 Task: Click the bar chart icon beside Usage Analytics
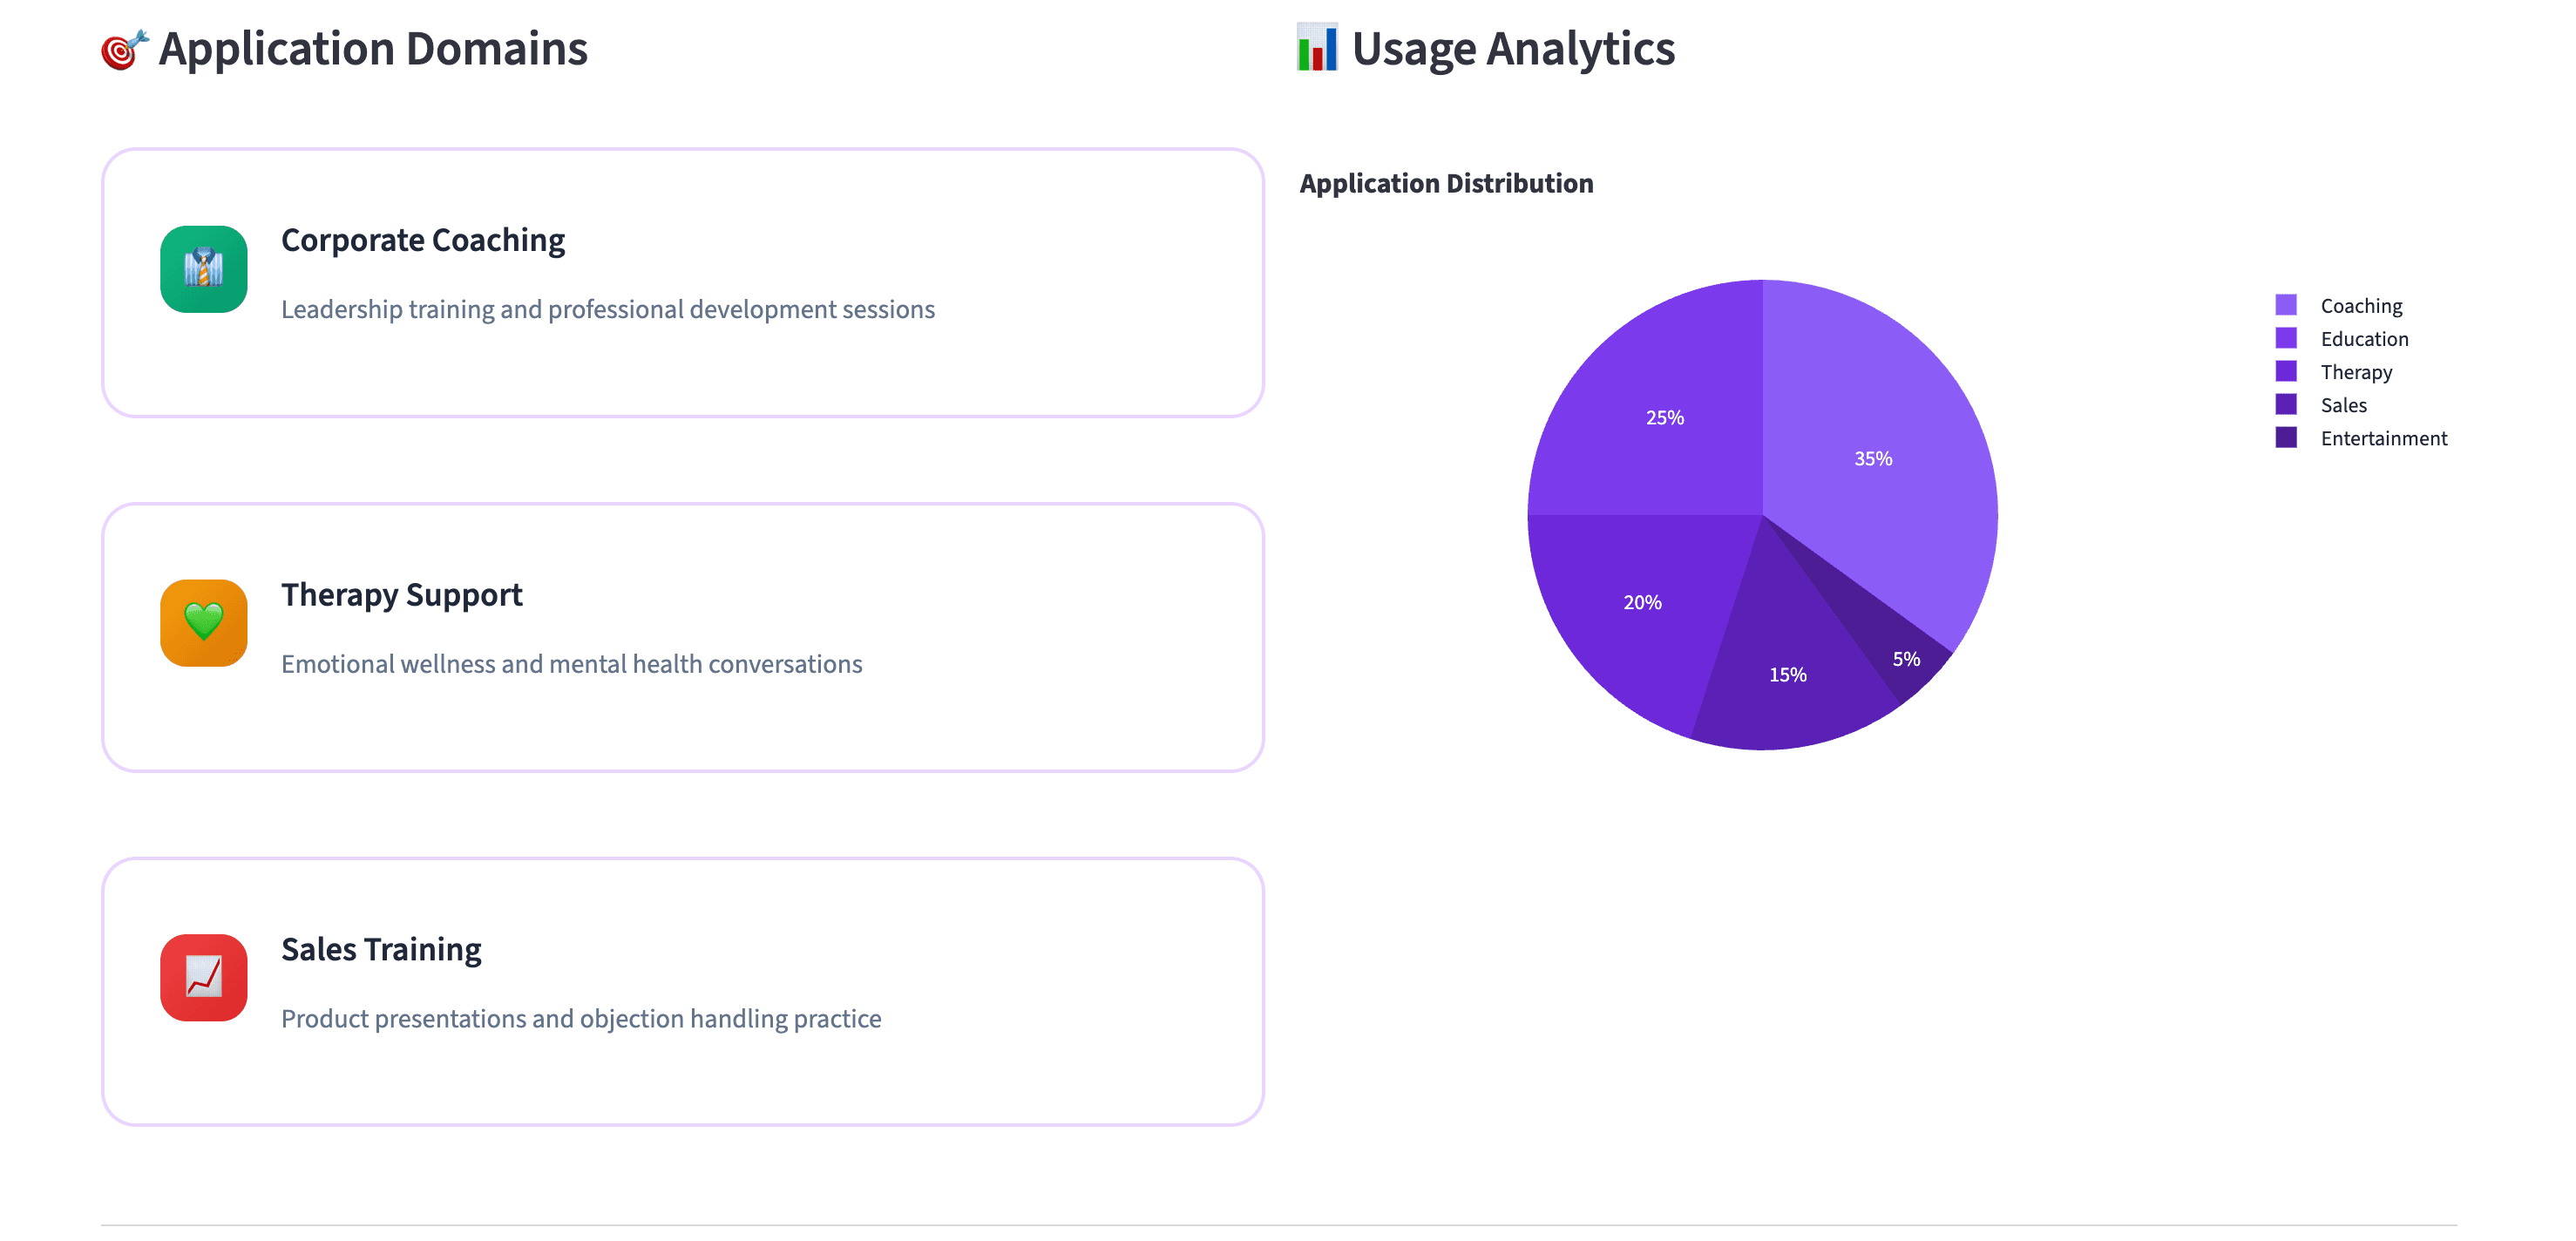[x=1316, y=48]
